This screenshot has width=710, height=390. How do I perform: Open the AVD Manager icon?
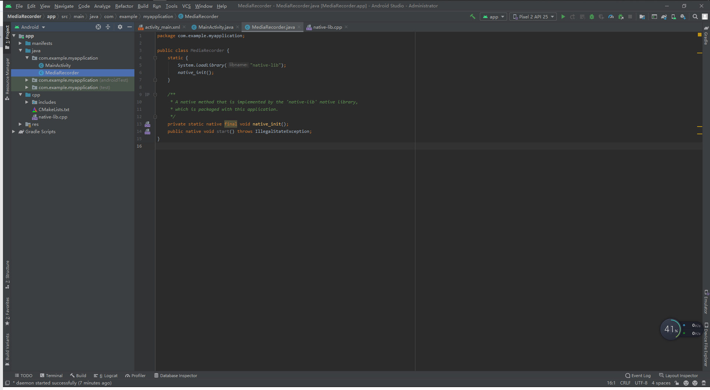click(x=674, y=17)
